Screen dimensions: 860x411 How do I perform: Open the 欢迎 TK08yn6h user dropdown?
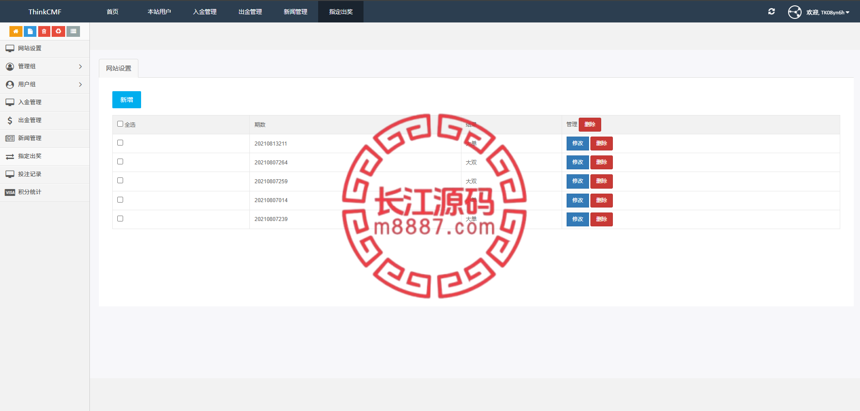pos(819,12)
